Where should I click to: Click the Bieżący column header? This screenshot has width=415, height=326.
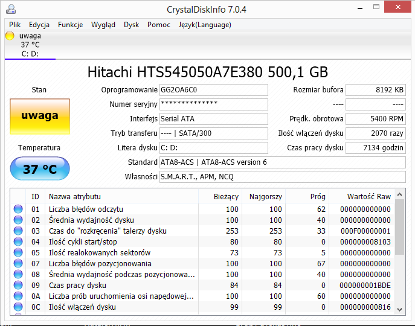220,197
